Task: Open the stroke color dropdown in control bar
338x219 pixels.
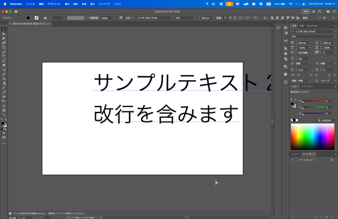Action: point(40,18)
